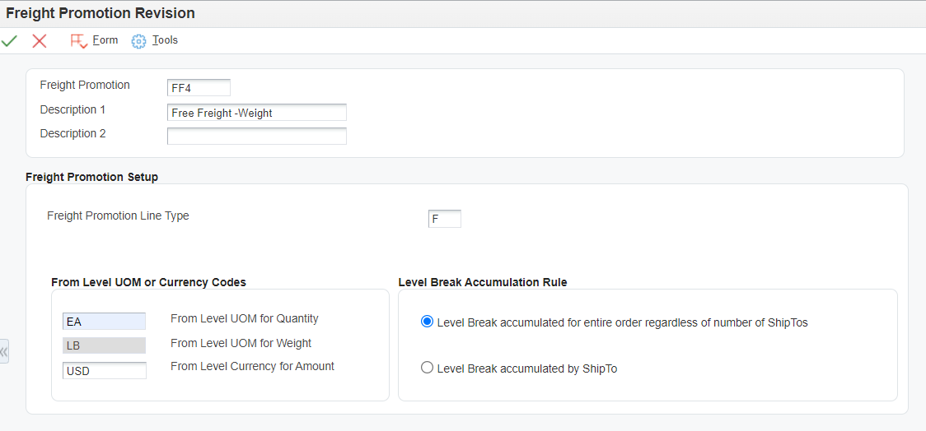Click the USD currency amount field
The width and height of the screenshot is (926, 431).
pyautogui.click(x=104, y=370)
